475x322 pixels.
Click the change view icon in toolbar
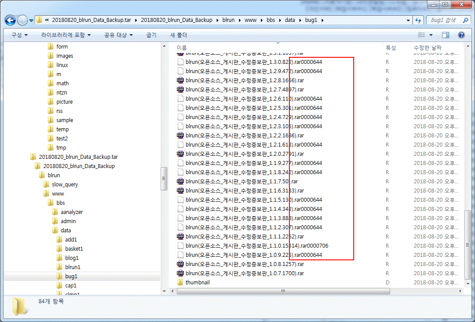(421, 35)
